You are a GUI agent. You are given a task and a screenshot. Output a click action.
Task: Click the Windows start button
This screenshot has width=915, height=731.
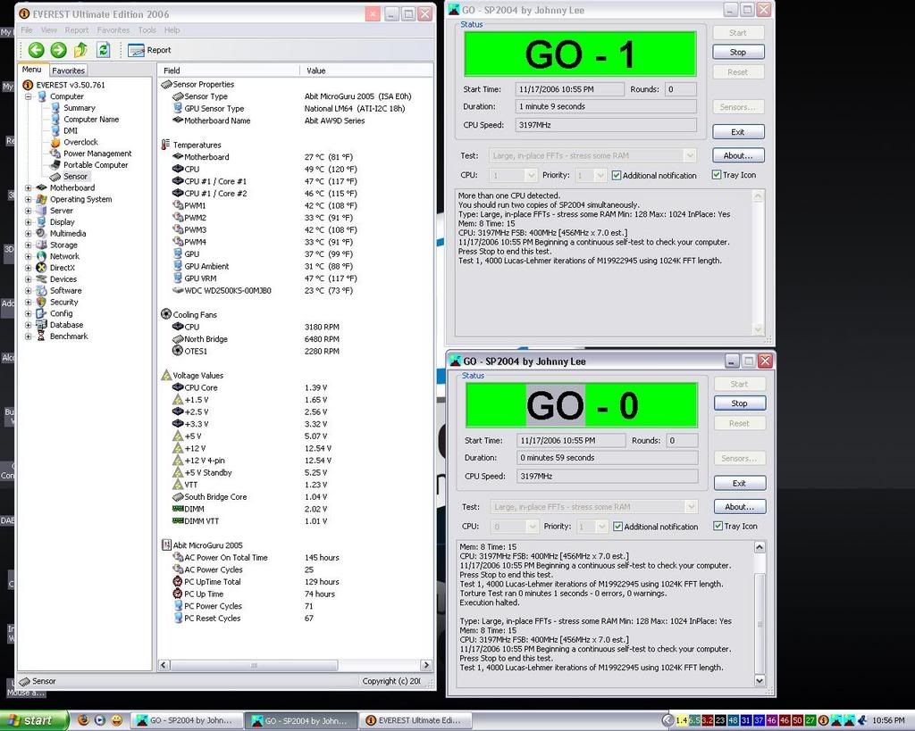tap(34, 720)
